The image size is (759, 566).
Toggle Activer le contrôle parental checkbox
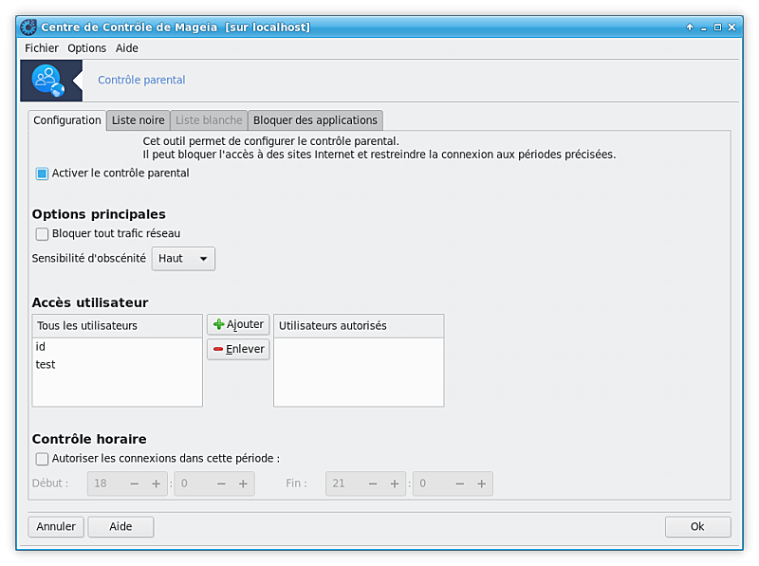point(42,173)
